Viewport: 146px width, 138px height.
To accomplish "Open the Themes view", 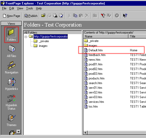I will pos(11,120).
